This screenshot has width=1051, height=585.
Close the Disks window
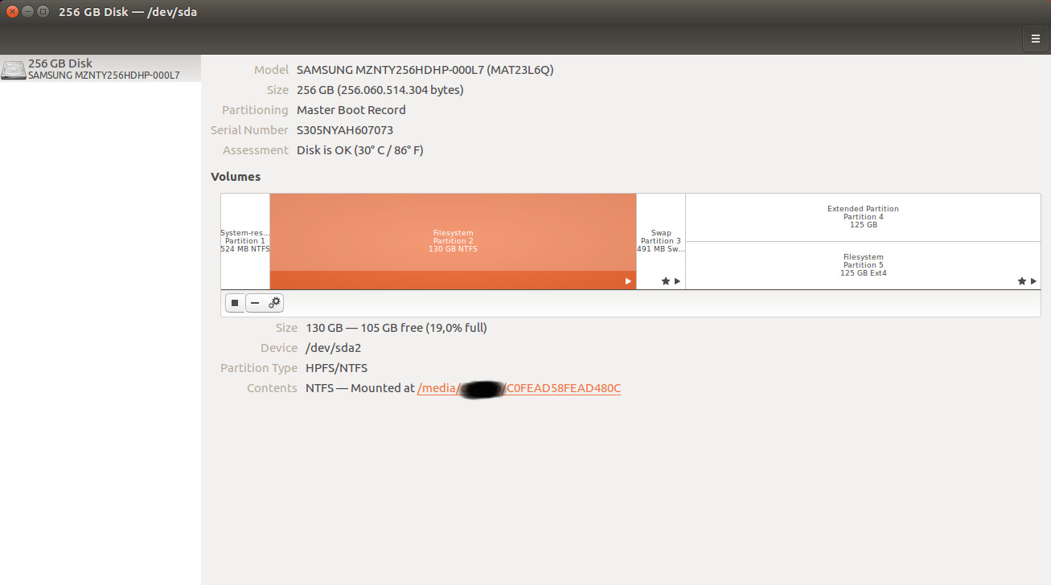tap(13, 12)
